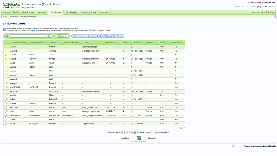This screenshot has height=156, width=277.
Task: Sort by the Nombre column header
Action: point(54,42)
